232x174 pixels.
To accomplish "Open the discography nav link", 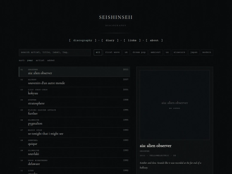I will coord(82,40).
